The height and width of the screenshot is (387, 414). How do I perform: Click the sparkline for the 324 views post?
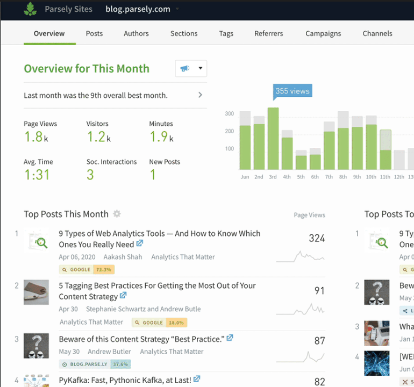point(300,256)
